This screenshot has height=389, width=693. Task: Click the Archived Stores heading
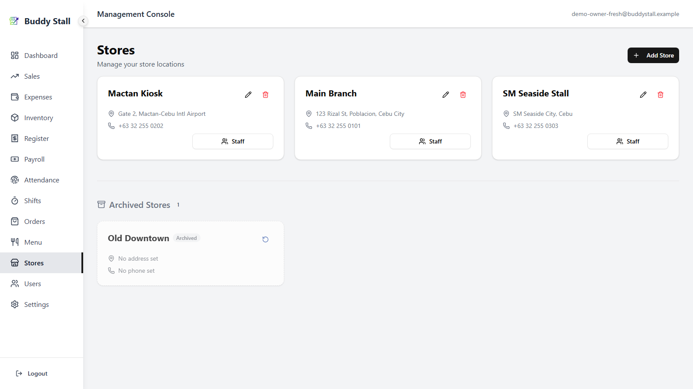point(139,205)
